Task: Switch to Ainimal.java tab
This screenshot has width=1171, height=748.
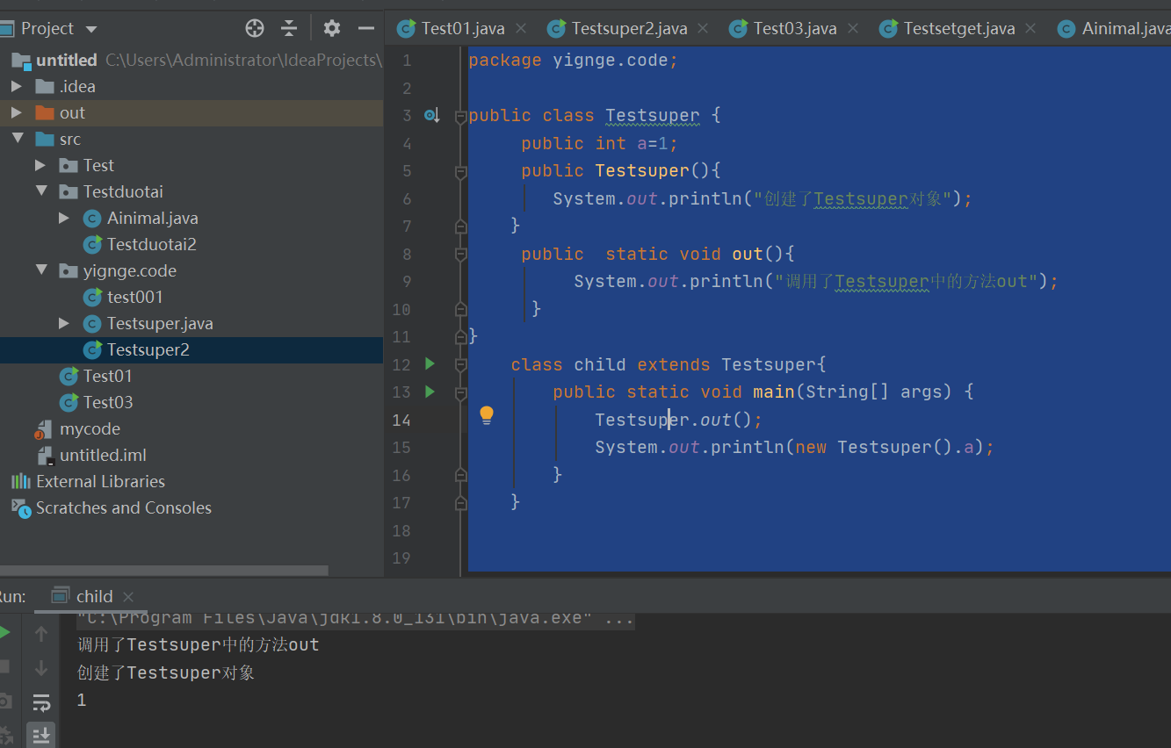Action: [1124, 28]
